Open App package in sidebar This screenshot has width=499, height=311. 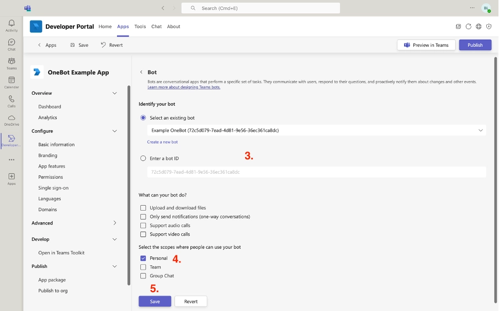click(52, 280)
